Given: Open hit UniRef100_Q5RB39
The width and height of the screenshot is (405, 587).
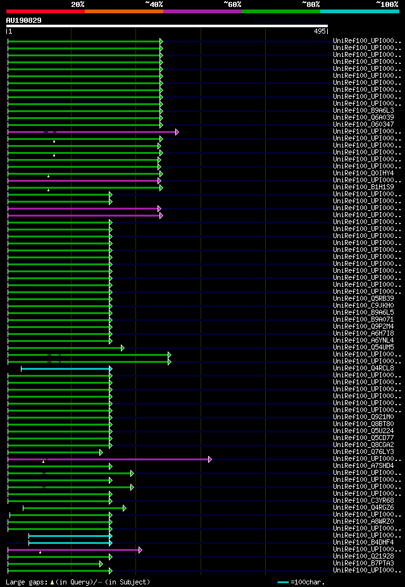Looking at the screenshot, I should (x=363, y=299).
